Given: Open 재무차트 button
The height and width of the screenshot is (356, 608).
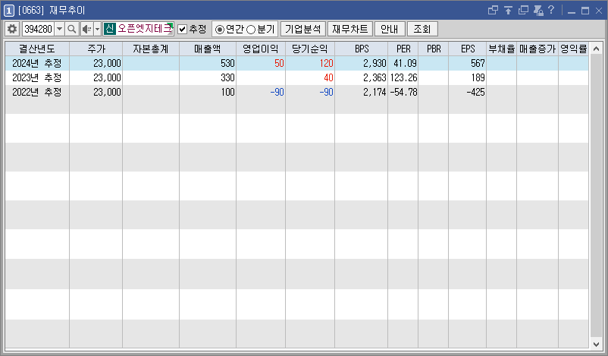Looking at the screenshot, I should [350, 29].
